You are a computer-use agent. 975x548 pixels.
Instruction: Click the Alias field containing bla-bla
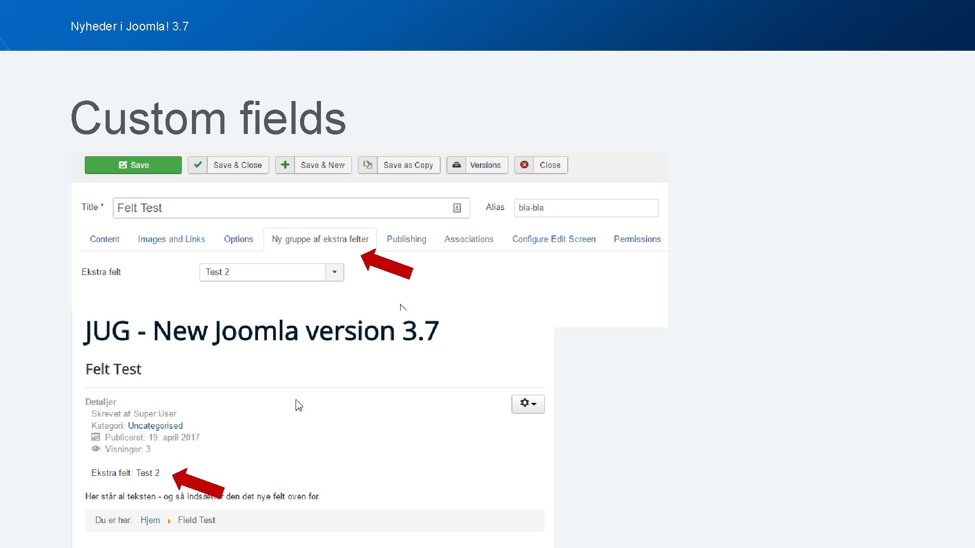pos(586,208)
